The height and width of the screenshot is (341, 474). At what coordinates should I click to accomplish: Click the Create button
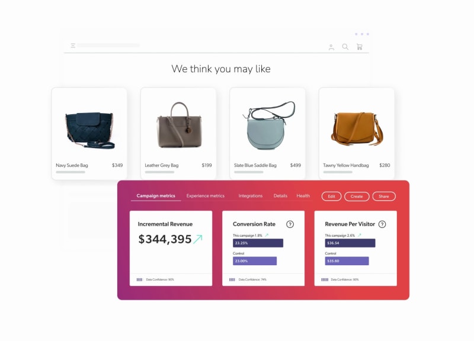[357, 197]
